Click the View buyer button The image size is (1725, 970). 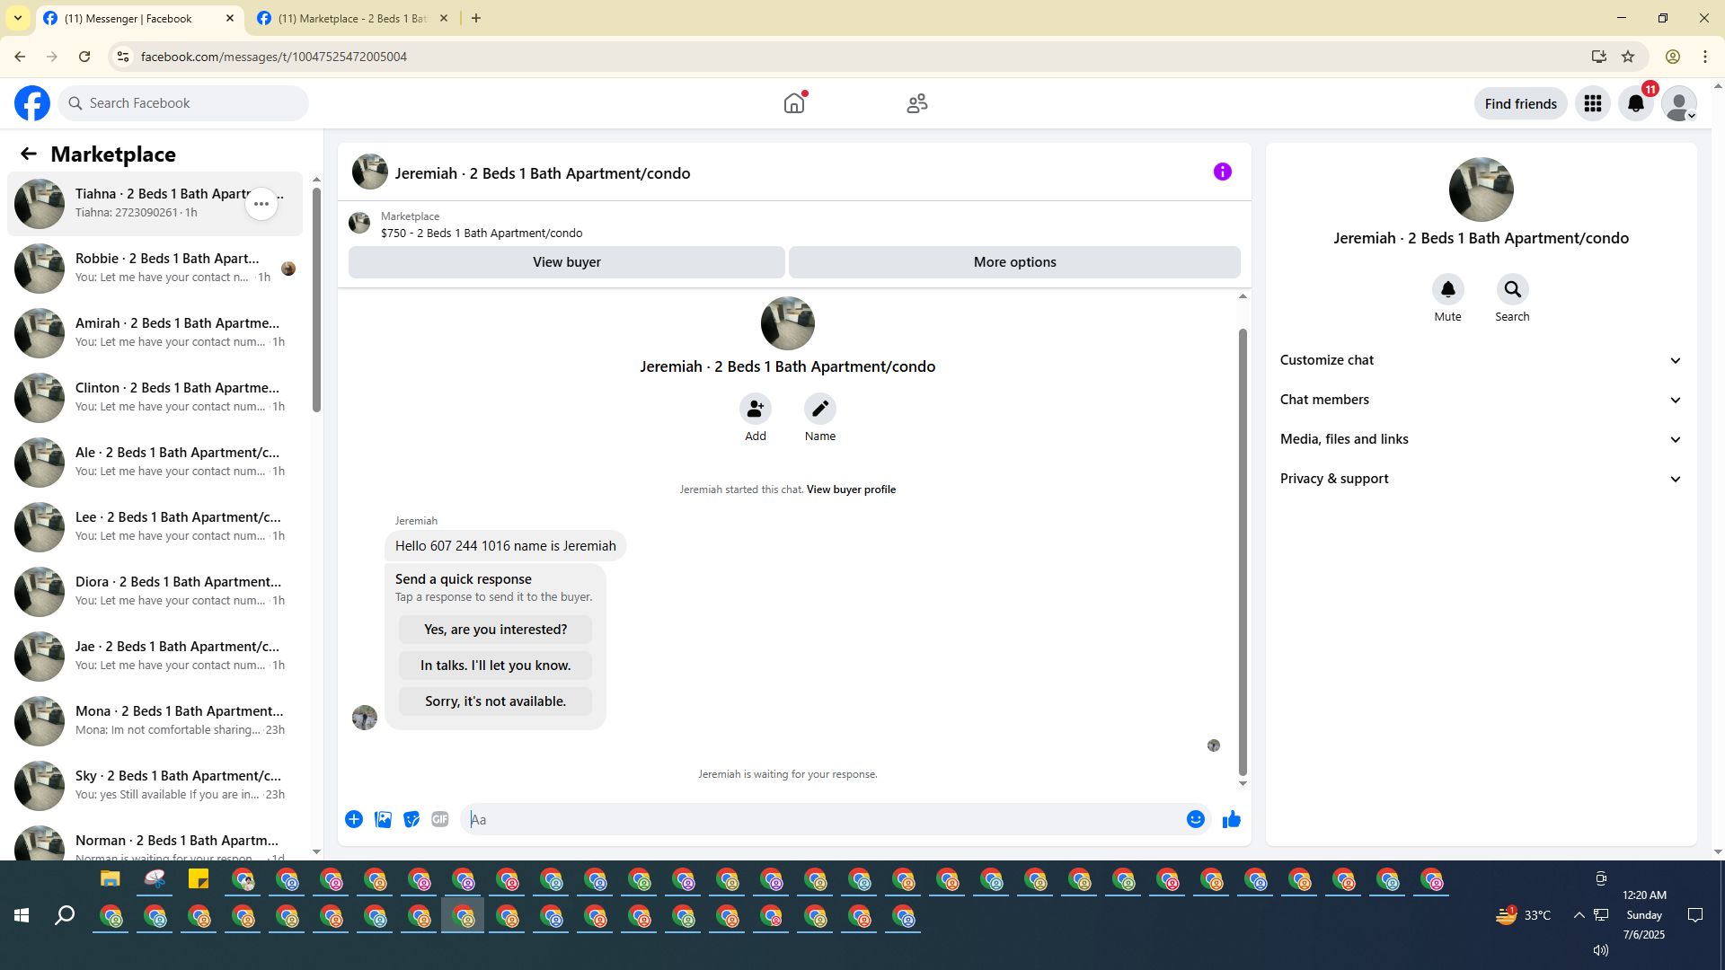566,262
